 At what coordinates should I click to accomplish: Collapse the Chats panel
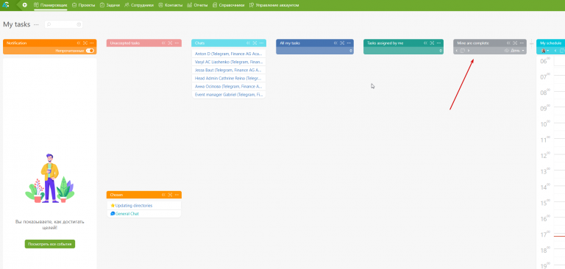click(x=248, y=43)
